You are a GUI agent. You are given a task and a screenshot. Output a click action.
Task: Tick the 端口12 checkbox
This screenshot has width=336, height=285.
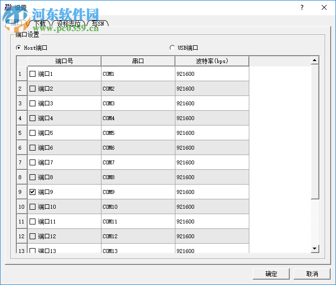33,236
